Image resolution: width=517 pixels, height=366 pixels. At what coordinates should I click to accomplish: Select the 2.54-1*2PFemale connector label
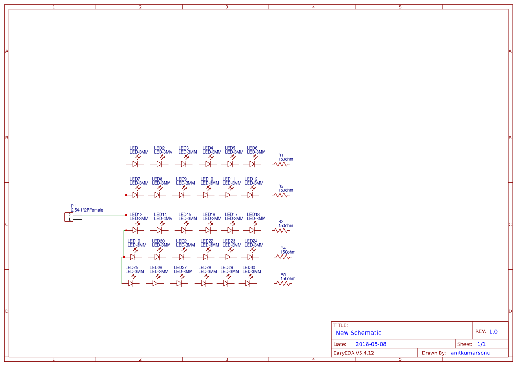click(x=87, y=210)
